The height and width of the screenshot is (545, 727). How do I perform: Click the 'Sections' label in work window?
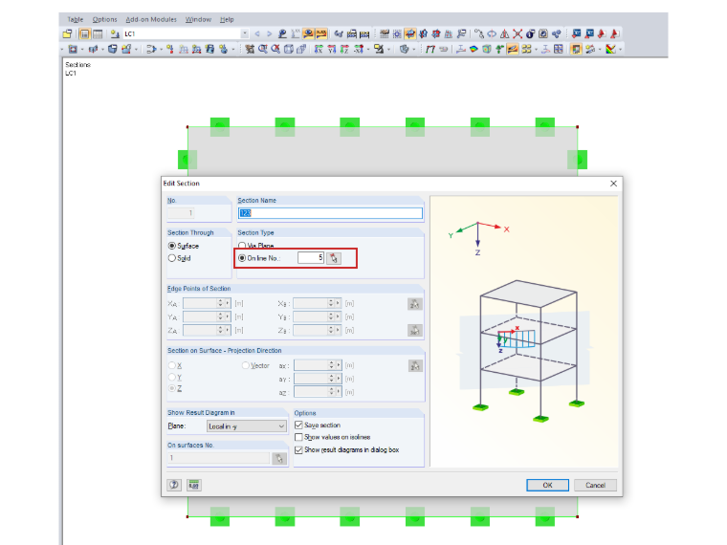(77, 65)
